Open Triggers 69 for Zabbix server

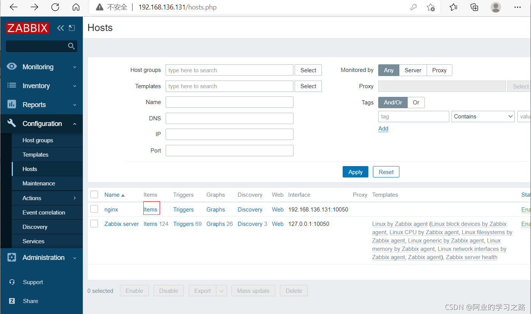pyautogui.click(x=188, y=224)
